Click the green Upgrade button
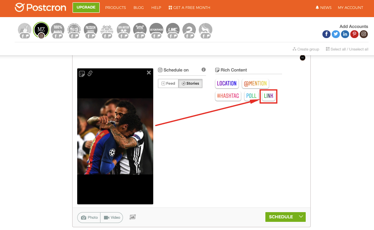This screenshot has width=374, height=230. [x=86, y=7]
